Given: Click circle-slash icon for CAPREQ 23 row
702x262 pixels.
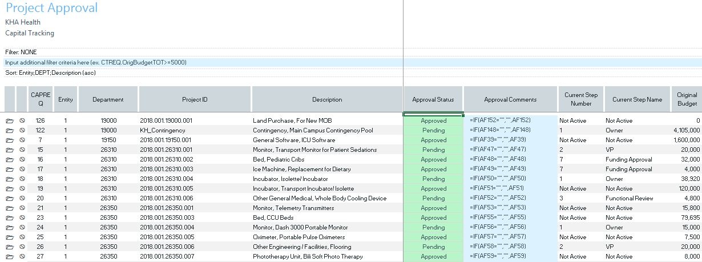Looking at the screenshot, I should point(22,218).
